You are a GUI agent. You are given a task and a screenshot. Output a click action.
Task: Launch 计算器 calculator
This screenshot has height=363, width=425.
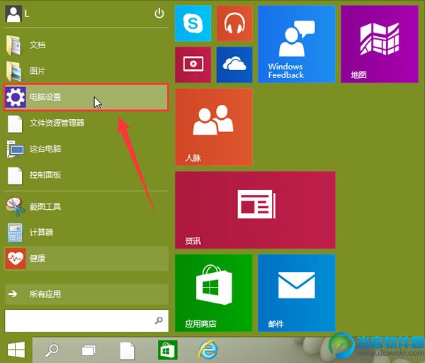86,233
